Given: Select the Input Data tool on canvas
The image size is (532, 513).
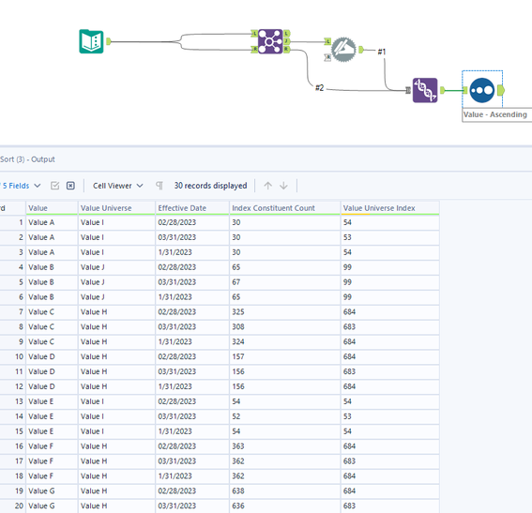Looking at the screenshot, I should pyautogui.click(x=91, y=41).
